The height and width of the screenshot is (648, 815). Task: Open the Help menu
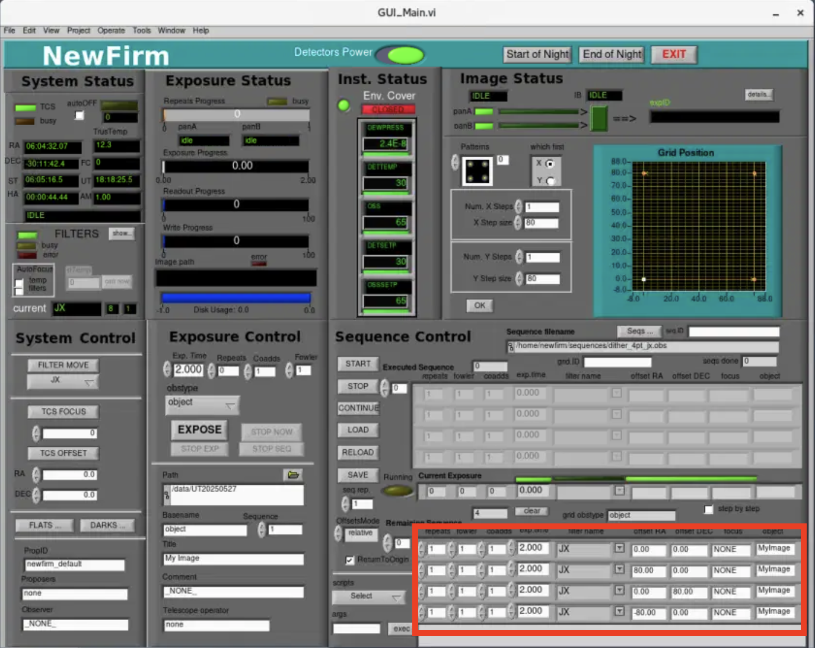point(200,30)
